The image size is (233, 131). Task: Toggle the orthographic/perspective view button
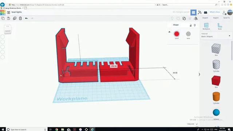(3, 57)
